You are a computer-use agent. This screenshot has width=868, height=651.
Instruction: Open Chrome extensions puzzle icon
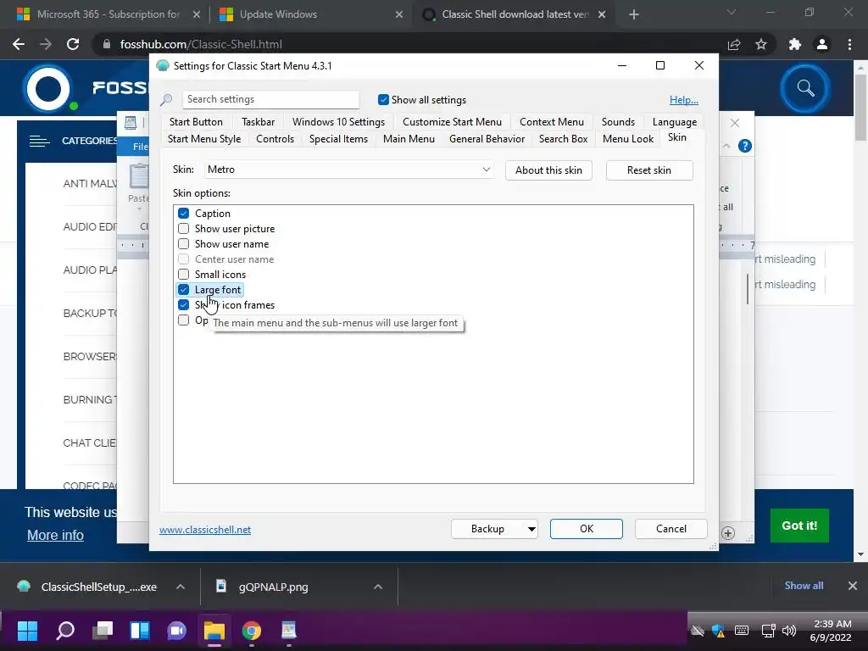coord(795,44)
